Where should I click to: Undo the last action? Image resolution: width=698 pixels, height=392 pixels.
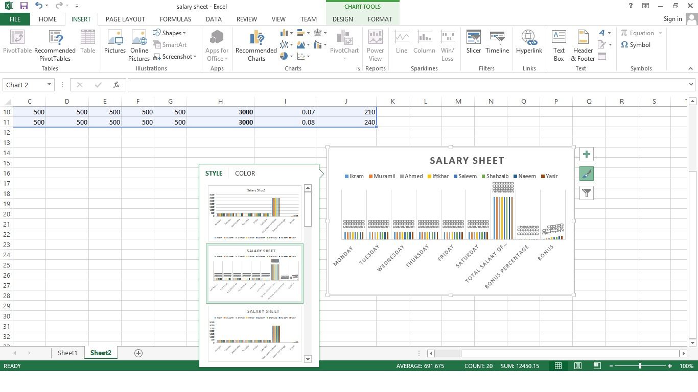click(x=39, y=6)
